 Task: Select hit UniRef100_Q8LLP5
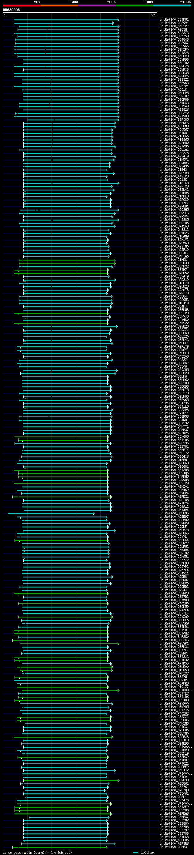[174, 93]
